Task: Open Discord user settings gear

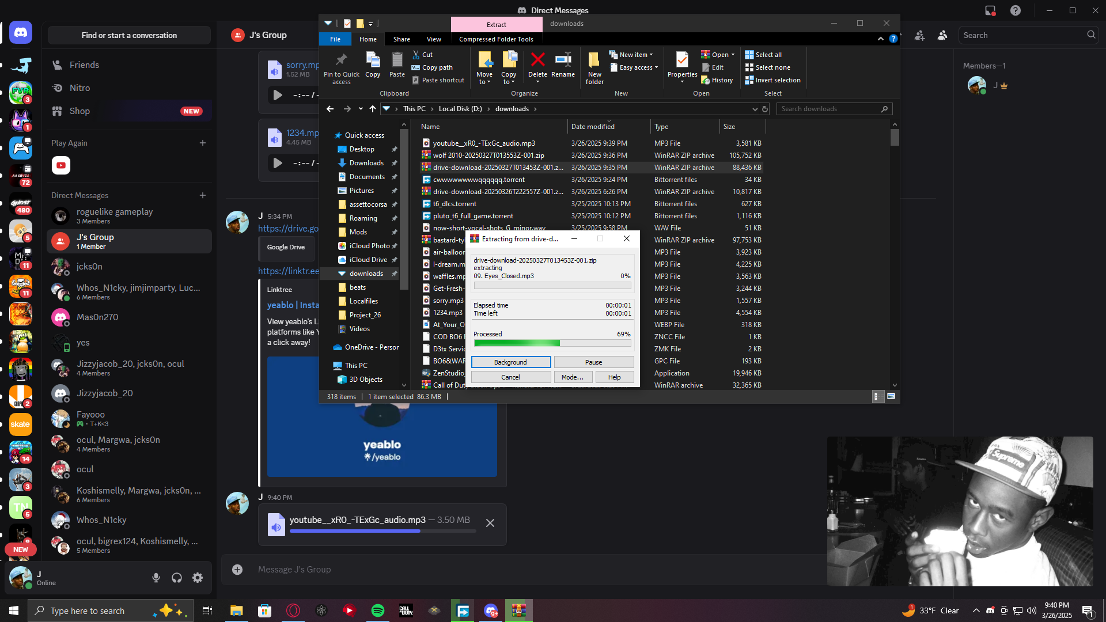Action: coord(198,578)
